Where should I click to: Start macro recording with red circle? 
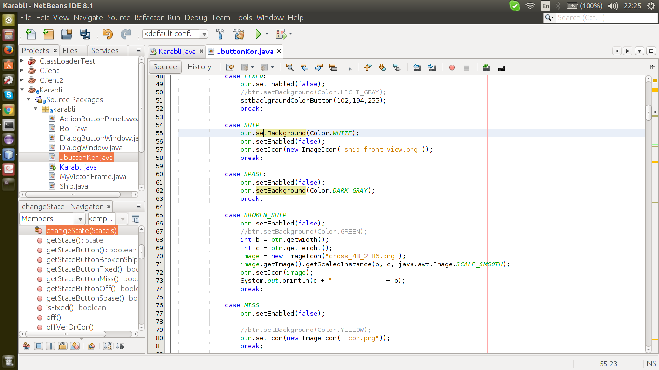click(x=452, y=67)
